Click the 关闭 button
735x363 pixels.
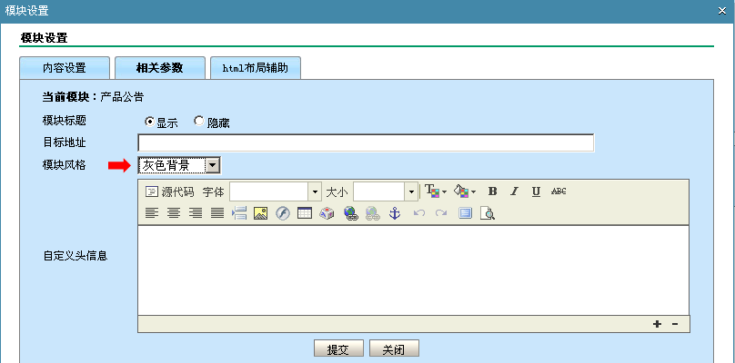tap(394, 349)
